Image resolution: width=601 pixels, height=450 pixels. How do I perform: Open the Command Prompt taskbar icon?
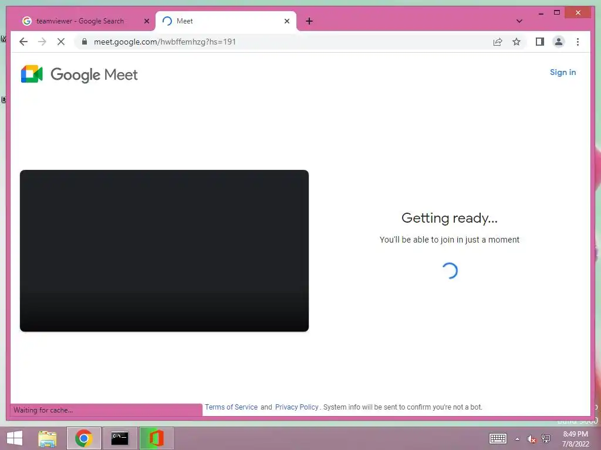pos(120,438)
